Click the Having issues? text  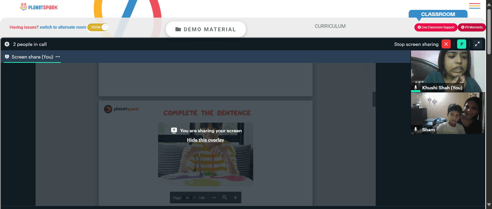click(x=24, y=27)
